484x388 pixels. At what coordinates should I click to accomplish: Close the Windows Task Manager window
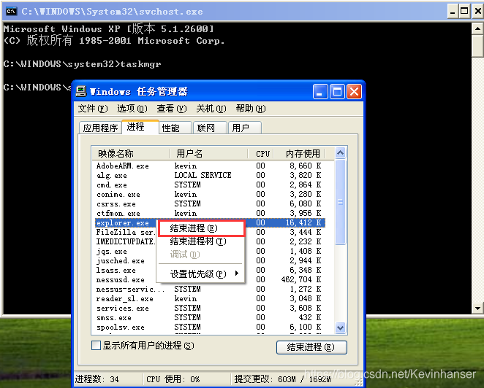point(354,92)
